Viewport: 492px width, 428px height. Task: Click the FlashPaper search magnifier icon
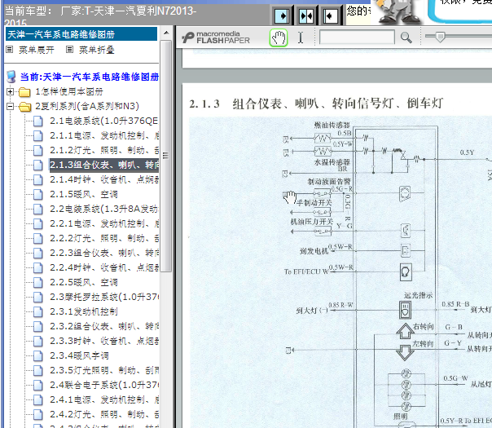(x=406, y=38)
